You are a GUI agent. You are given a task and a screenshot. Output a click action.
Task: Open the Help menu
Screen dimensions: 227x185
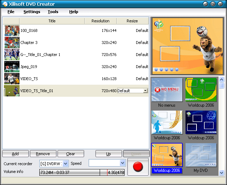(x=74, y=12)
